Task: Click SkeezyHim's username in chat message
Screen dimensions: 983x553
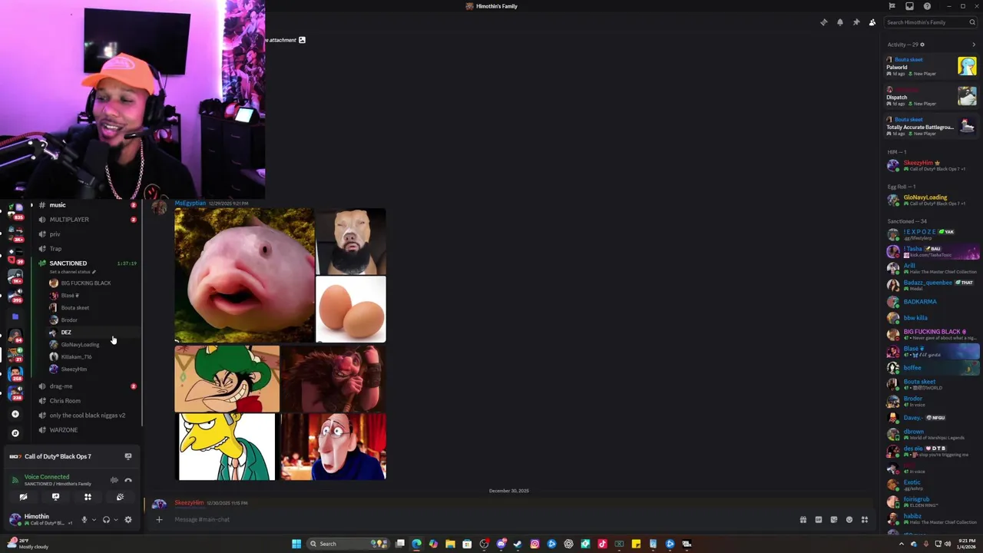Action: [x=189, y=503]
